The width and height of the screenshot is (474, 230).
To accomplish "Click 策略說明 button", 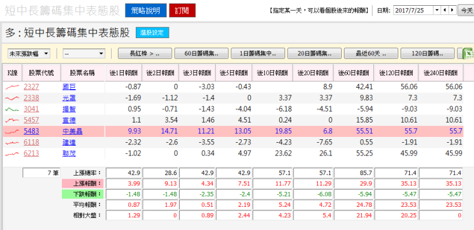I will (x=146, y=10).
